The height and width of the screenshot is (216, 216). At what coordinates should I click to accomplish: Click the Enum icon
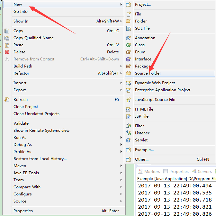coord(128,52)
